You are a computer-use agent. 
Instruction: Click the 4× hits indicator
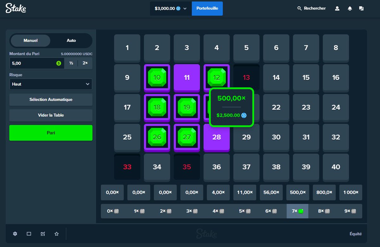tap(218, 211)
